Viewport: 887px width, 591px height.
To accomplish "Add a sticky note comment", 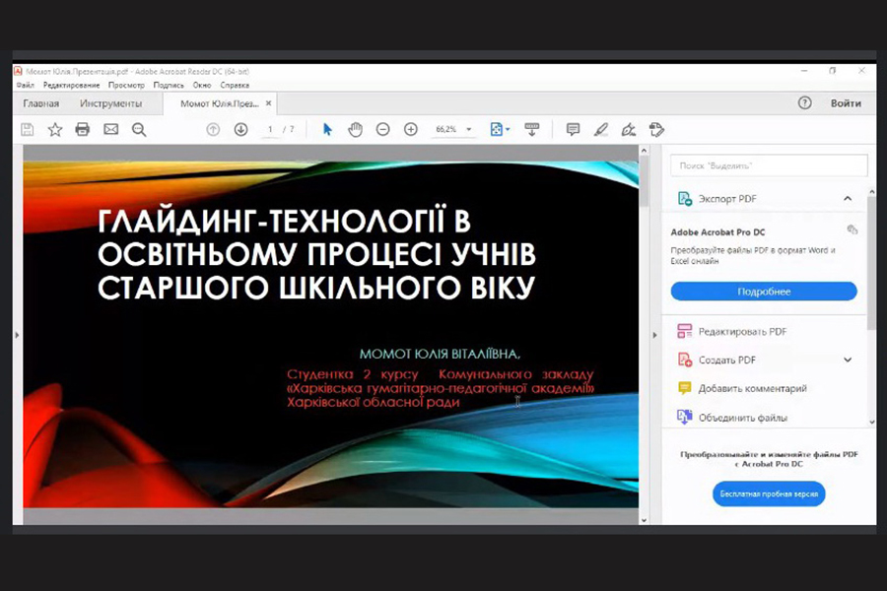I will 573,129.
